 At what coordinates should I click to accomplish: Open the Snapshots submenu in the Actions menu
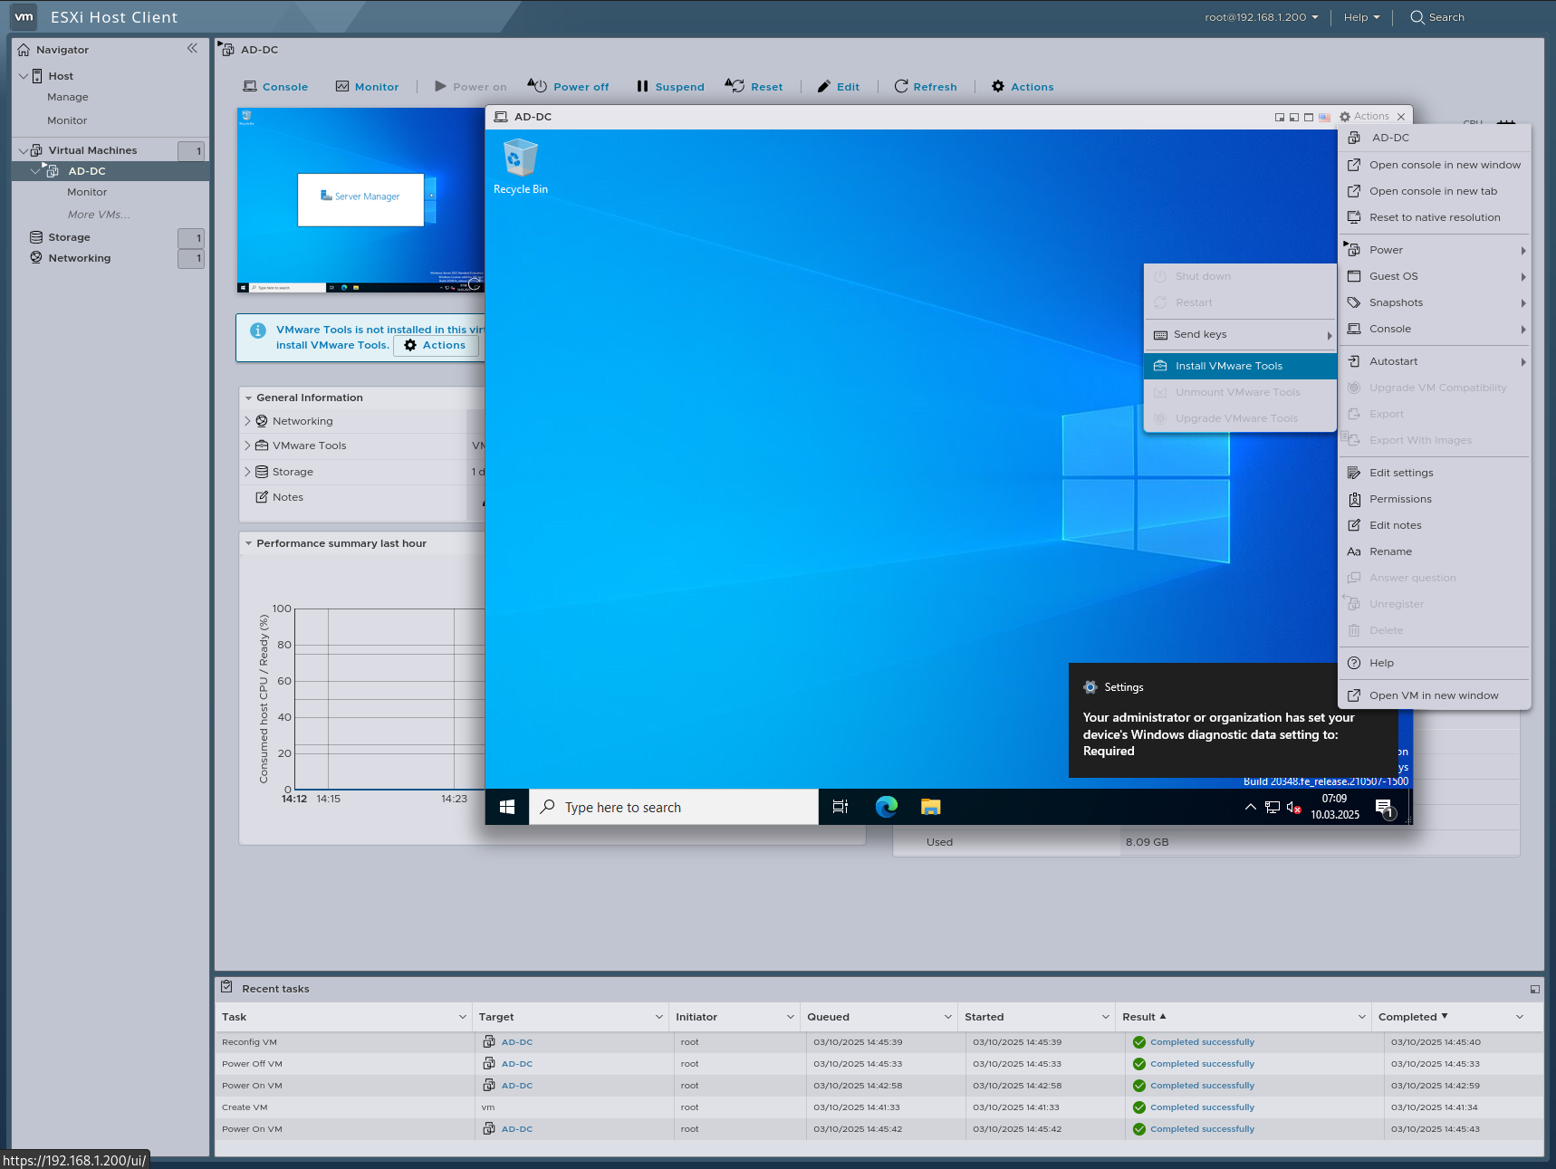coord(1396,302)
